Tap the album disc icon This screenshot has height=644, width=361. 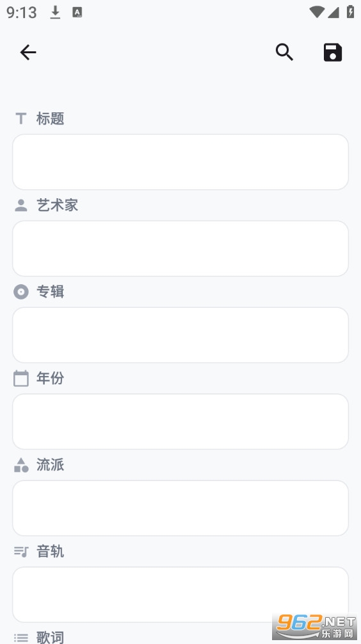pyautogui.click(x=21, y=292)
